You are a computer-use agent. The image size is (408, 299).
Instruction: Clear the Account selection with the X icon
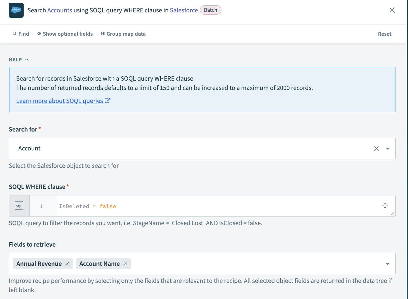click(x=376, y=148)
